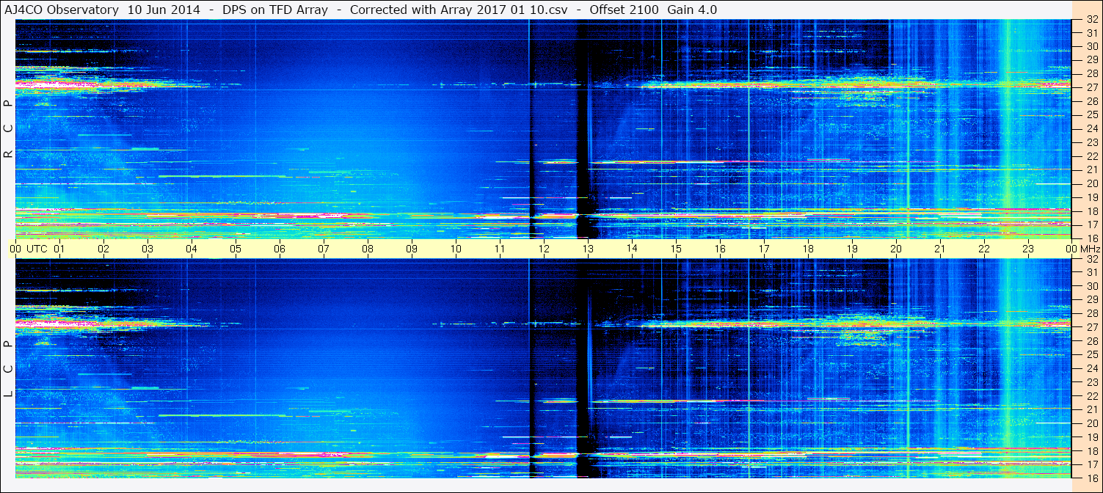The height and width of the screenshot is (493, 1103).
Task: Click the 26 MHz tick on LCP frequency scale
Action: [1091, 341]
